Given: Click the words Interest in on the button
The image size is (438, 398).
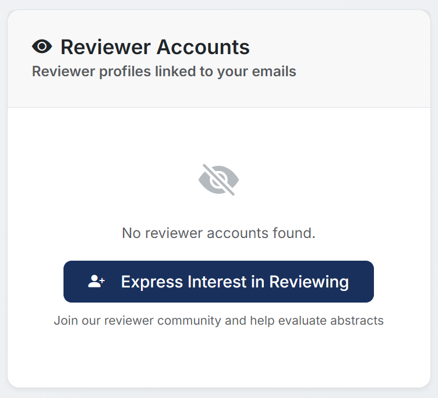Looking at the screenshot, I should 226,282.
